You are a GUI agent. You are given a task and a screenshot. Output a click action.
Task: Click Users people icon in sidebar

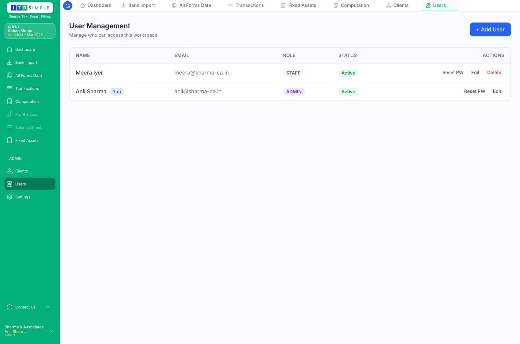(x=10, y=184)
